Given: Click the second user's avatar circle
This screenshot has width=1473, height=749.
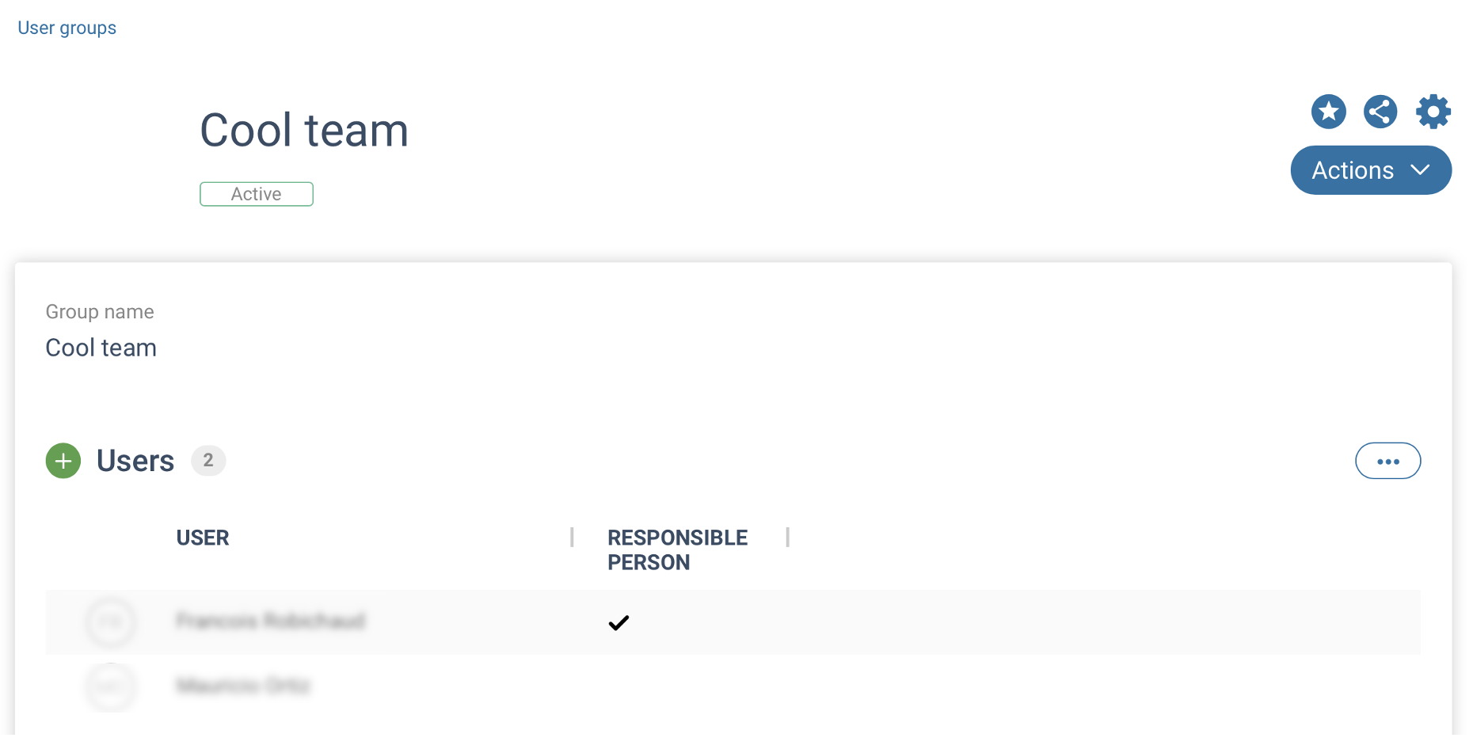Looking at the screenshot, I should [x=111, y=686].
